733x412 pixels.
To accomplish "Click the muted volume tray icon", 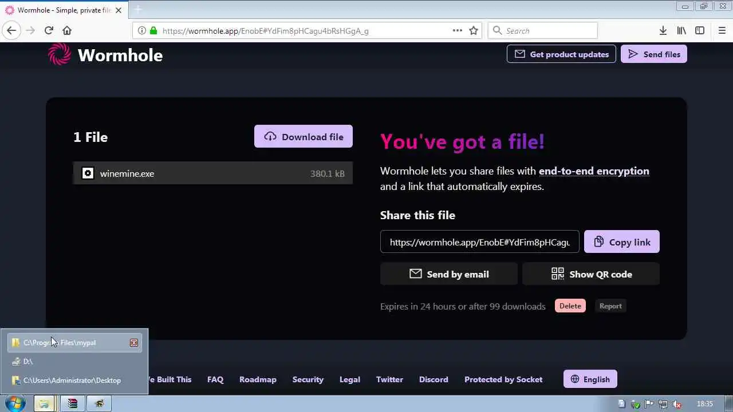I will tap(677, 404).
